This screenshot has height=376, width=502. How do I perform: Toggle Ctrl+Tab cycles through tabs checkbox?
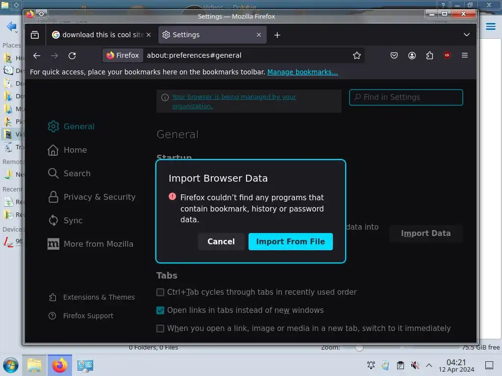pyautogui.click(x=160, y=292)
